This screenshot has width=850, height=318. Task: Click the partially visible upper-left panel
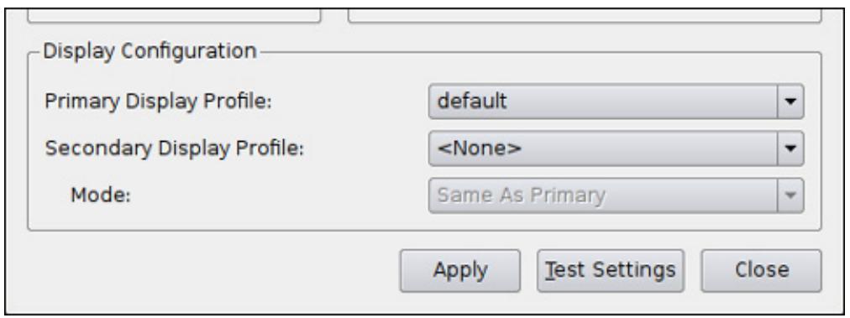[174, 15]
